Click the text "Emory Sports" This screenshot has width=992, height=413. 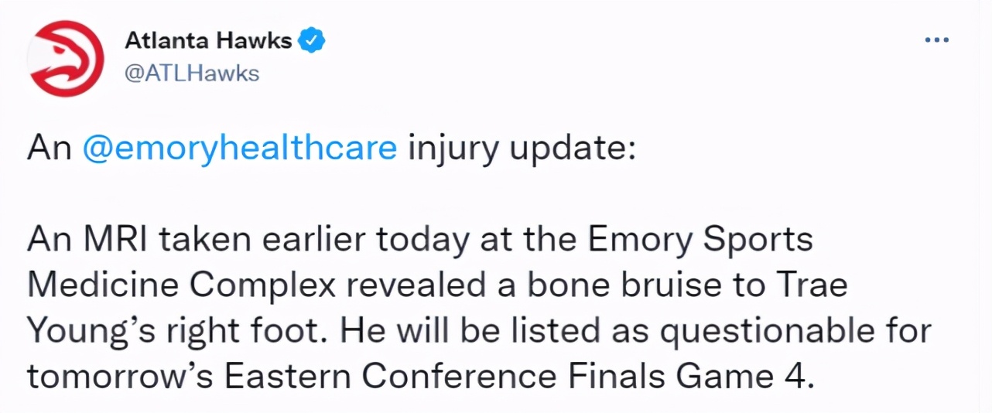click(x=701, y=240)
